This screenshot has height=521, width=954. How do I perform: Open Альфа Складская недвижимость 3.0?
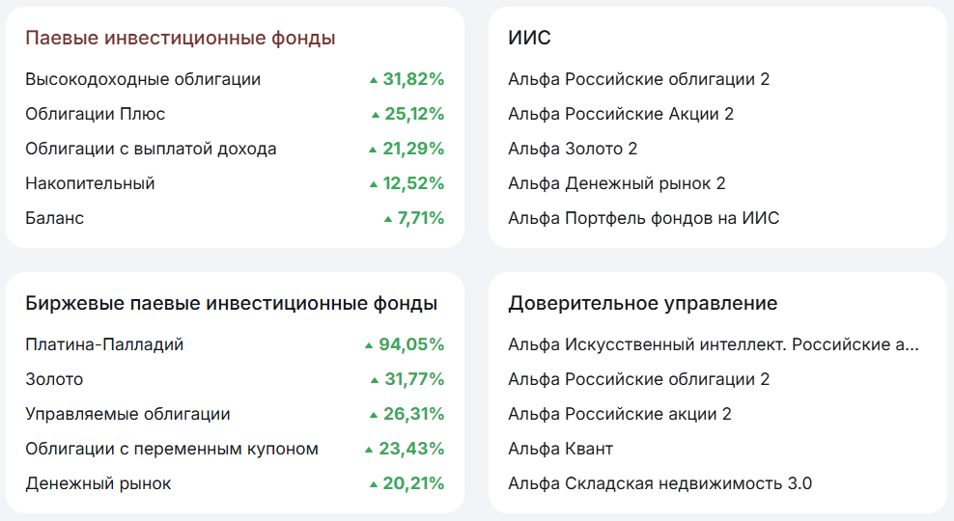click(x=659, y=483)
